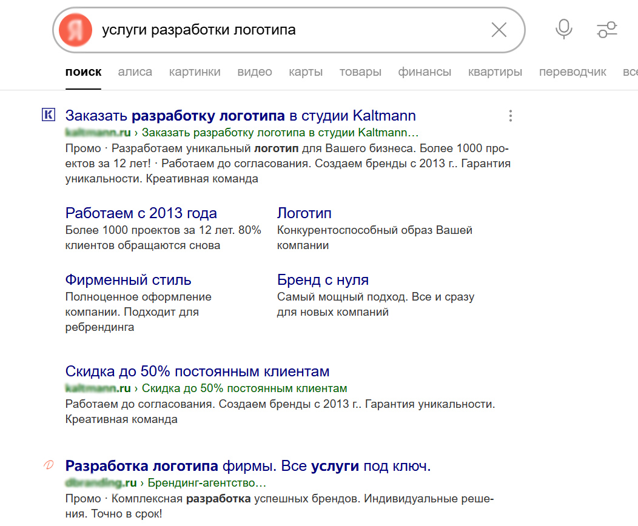This screenshot has height=526, width=638.
Task: Select the Товары tab
Action: [360, 72]
